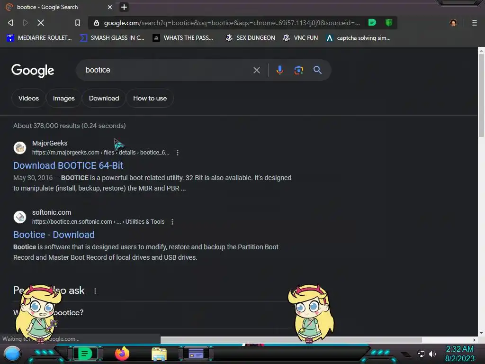Click the Google logo
The height and width of the screenshot is (364, 485).
[x=33, y=71]
